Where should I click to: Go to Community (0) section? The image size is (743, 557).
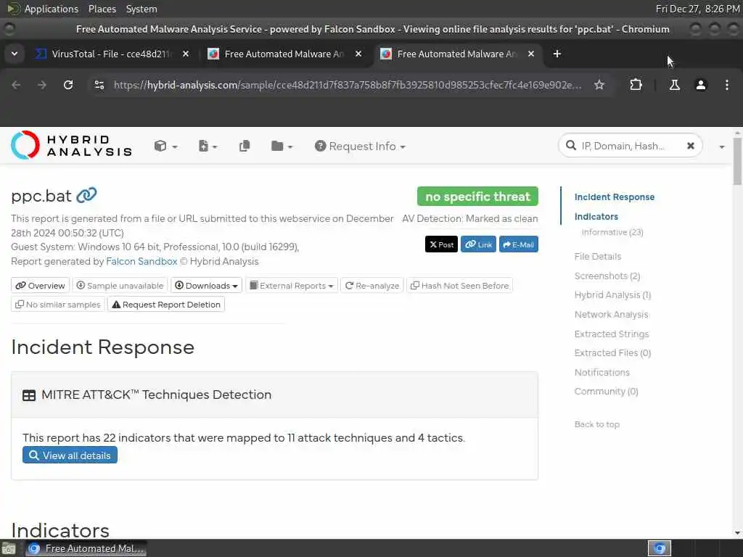coord(606,391)
